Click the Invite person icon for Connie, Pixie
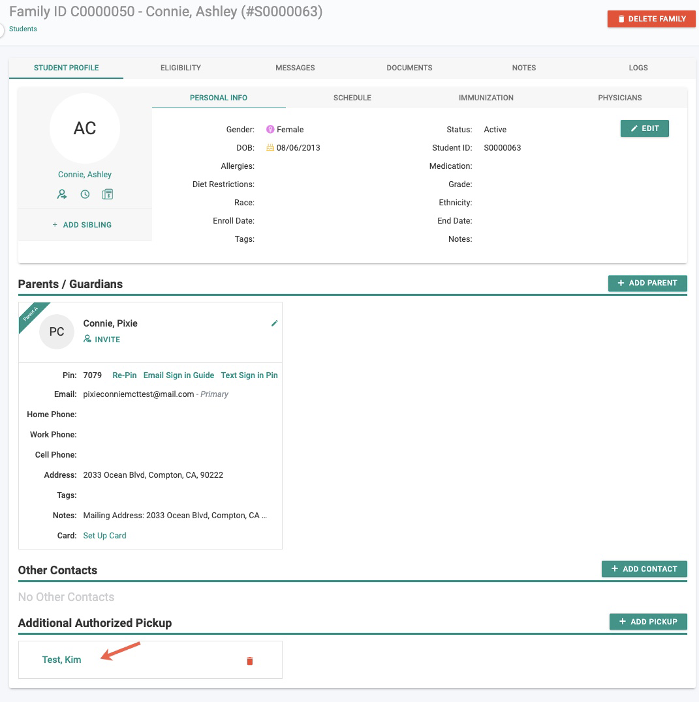This screenshot has width=699, height=702. click(87, 339)
